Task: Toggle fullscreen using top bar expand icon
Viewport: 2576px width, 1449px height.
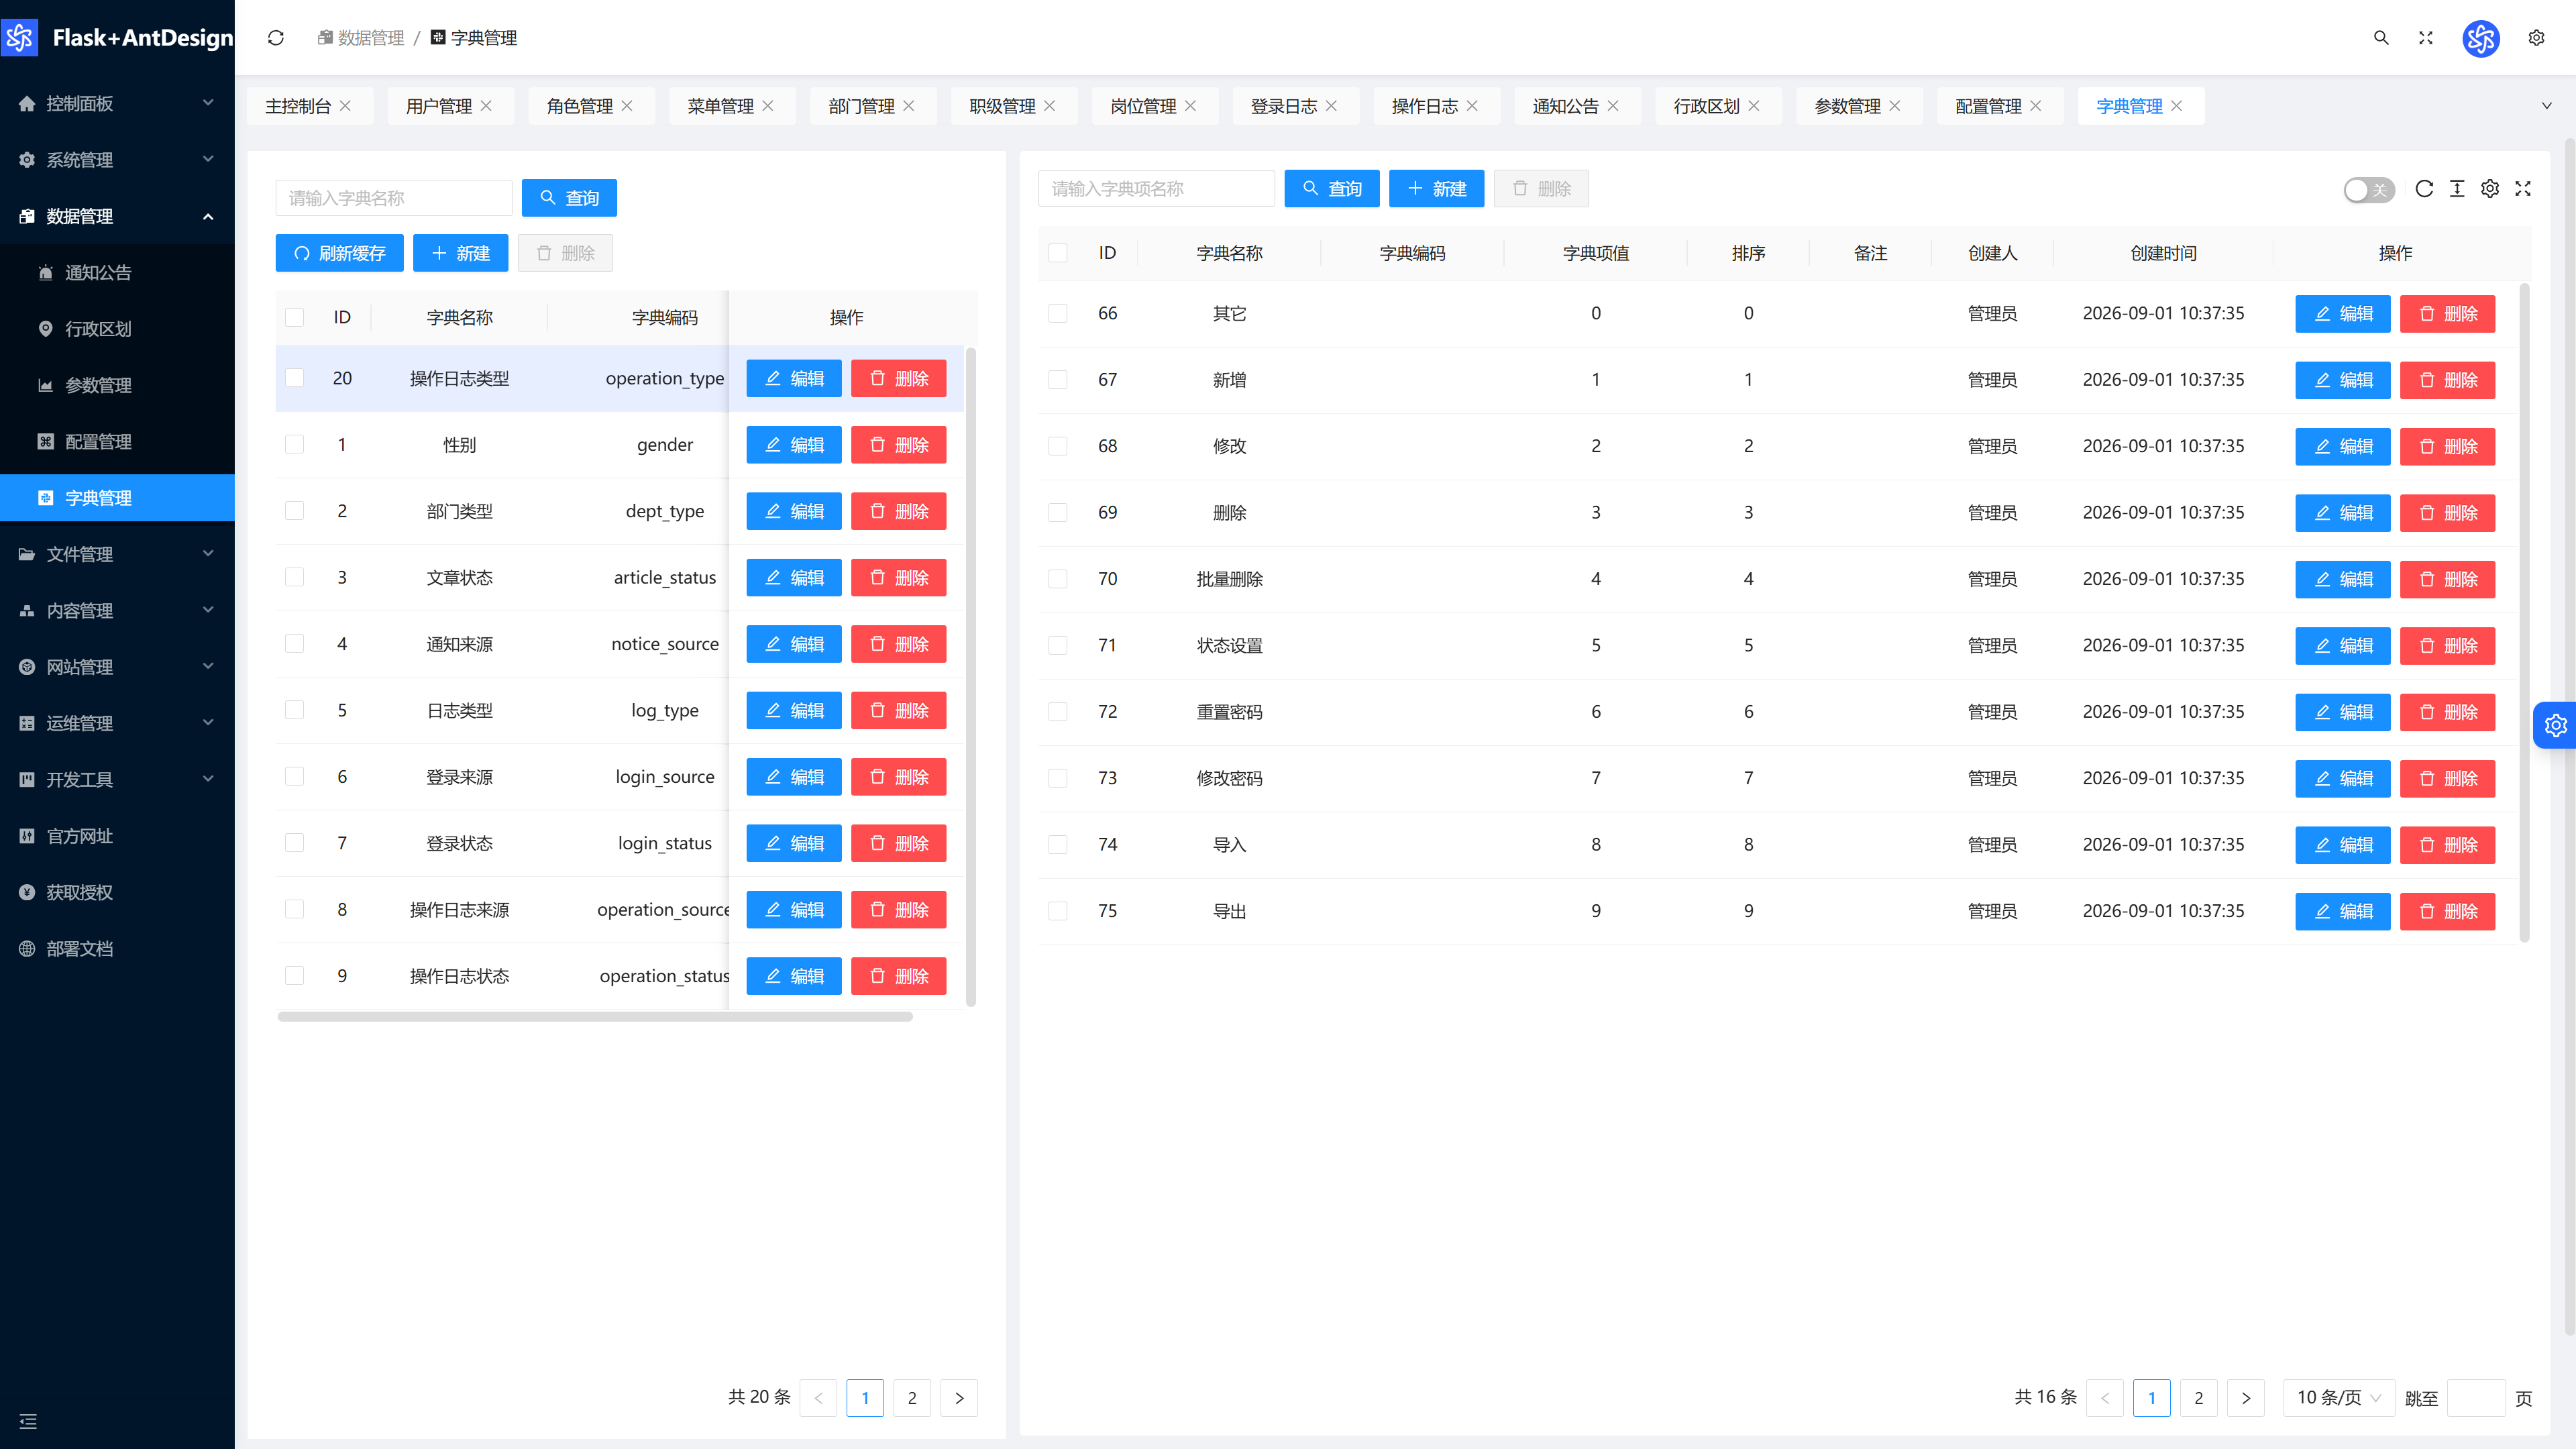Action: pos(2426,38)
